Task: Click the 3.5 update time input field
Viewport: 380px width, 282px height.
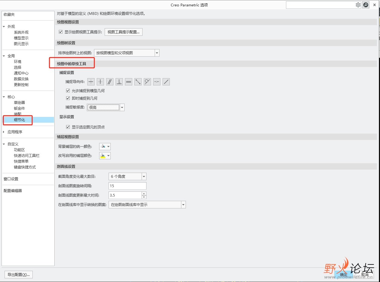Action: click(125, 195)
